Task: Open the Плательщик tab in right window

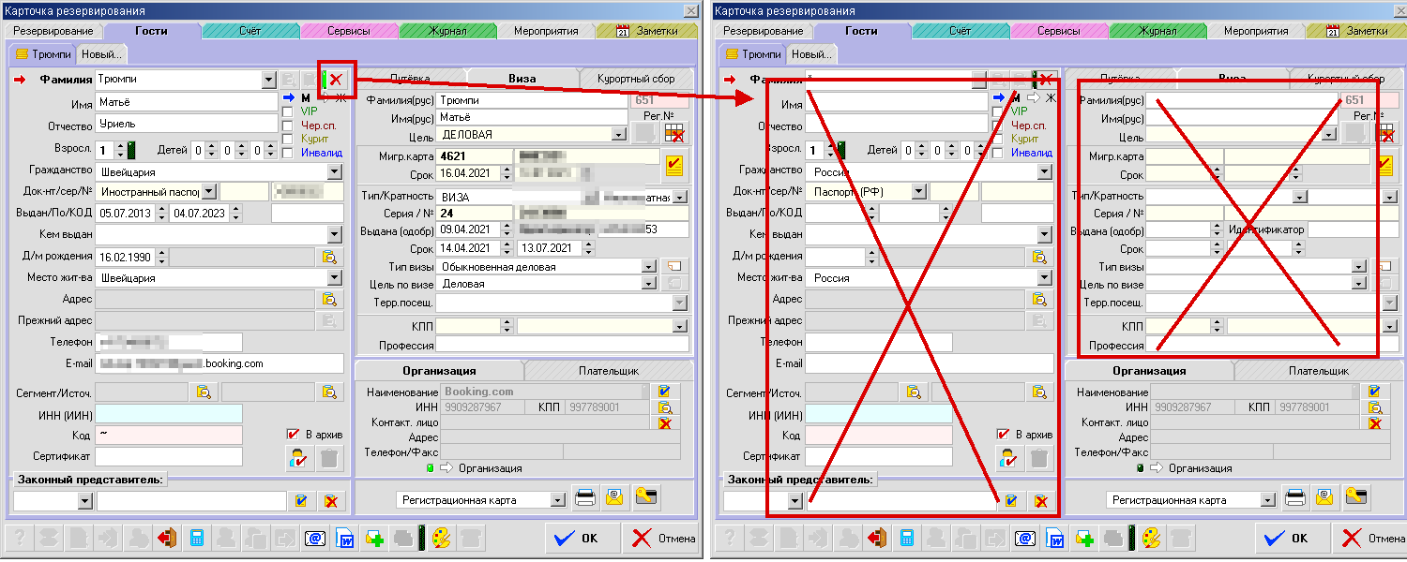Action: [1318, 371]
